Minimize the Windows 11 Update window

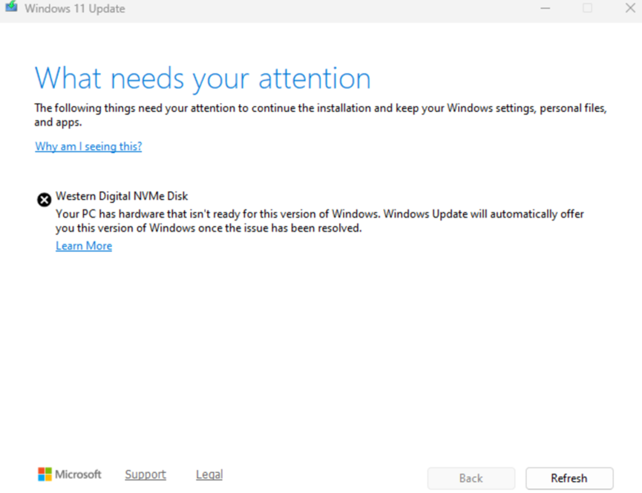[545, 7]
